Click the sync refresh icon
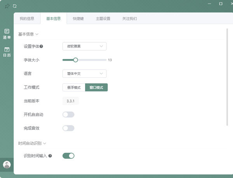Viewport: 233px width, 178px height. [15, 6]
